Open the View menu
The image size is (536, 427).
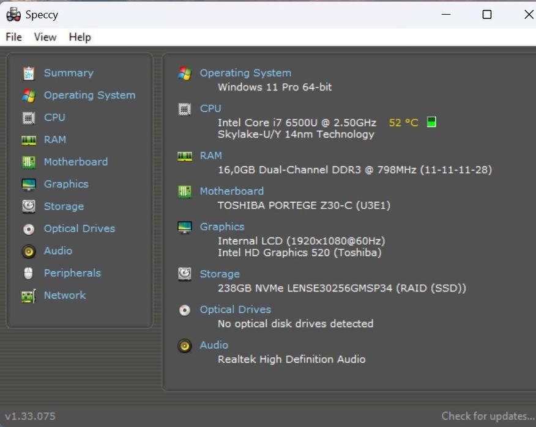[45, 37]
